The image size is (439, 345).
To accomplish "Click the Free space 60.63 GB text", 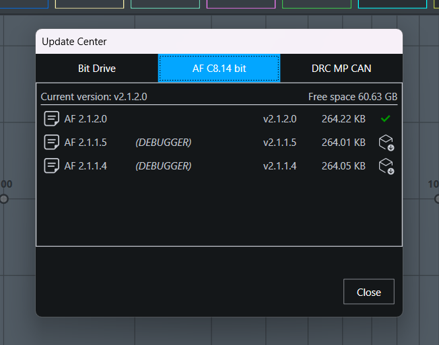I will click(352, 97).
